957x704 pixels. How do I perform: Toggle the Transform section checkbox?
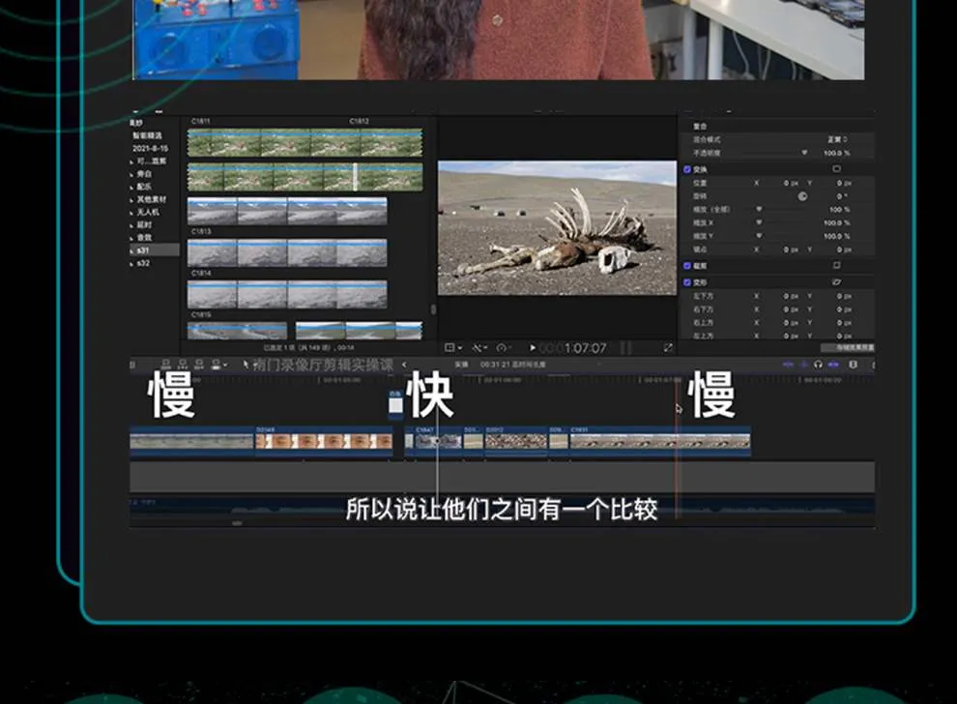(x=687, y=168)
